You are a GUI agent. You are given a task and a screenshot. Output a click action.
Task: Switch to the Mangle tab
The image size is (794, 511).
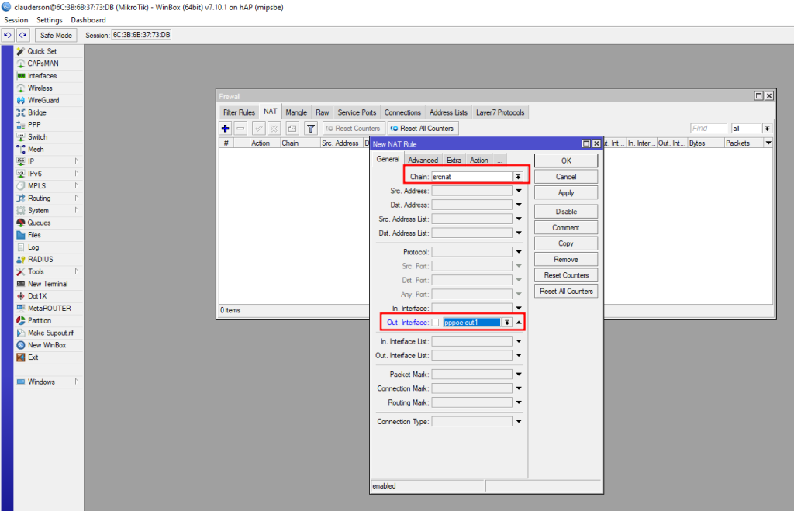pyautogui.click(x=296, y=112)
